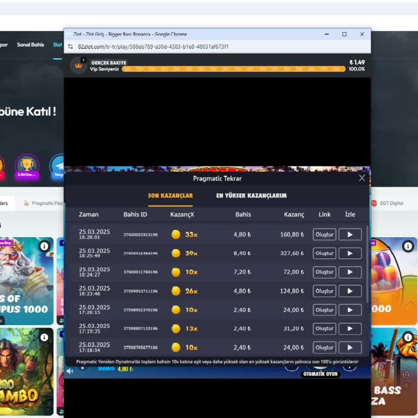Select Pragmatic Play provider tab in background
Viewport: 418px width, 418px height.
(44, 203)
